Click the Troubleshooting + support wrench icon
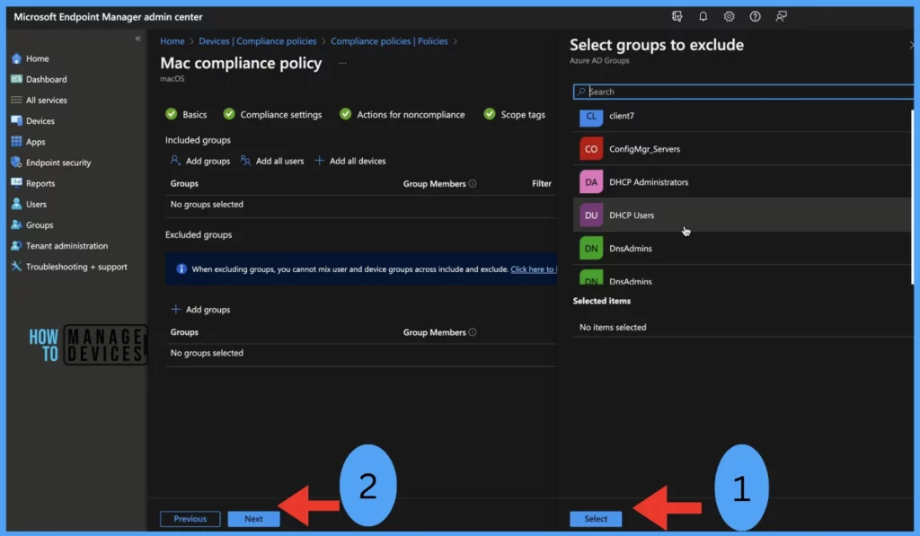 16,267
